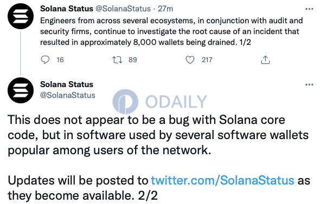Screen dimensions: 320x204
Task: Click the reply count 16
Action: [x=60, y=60]
